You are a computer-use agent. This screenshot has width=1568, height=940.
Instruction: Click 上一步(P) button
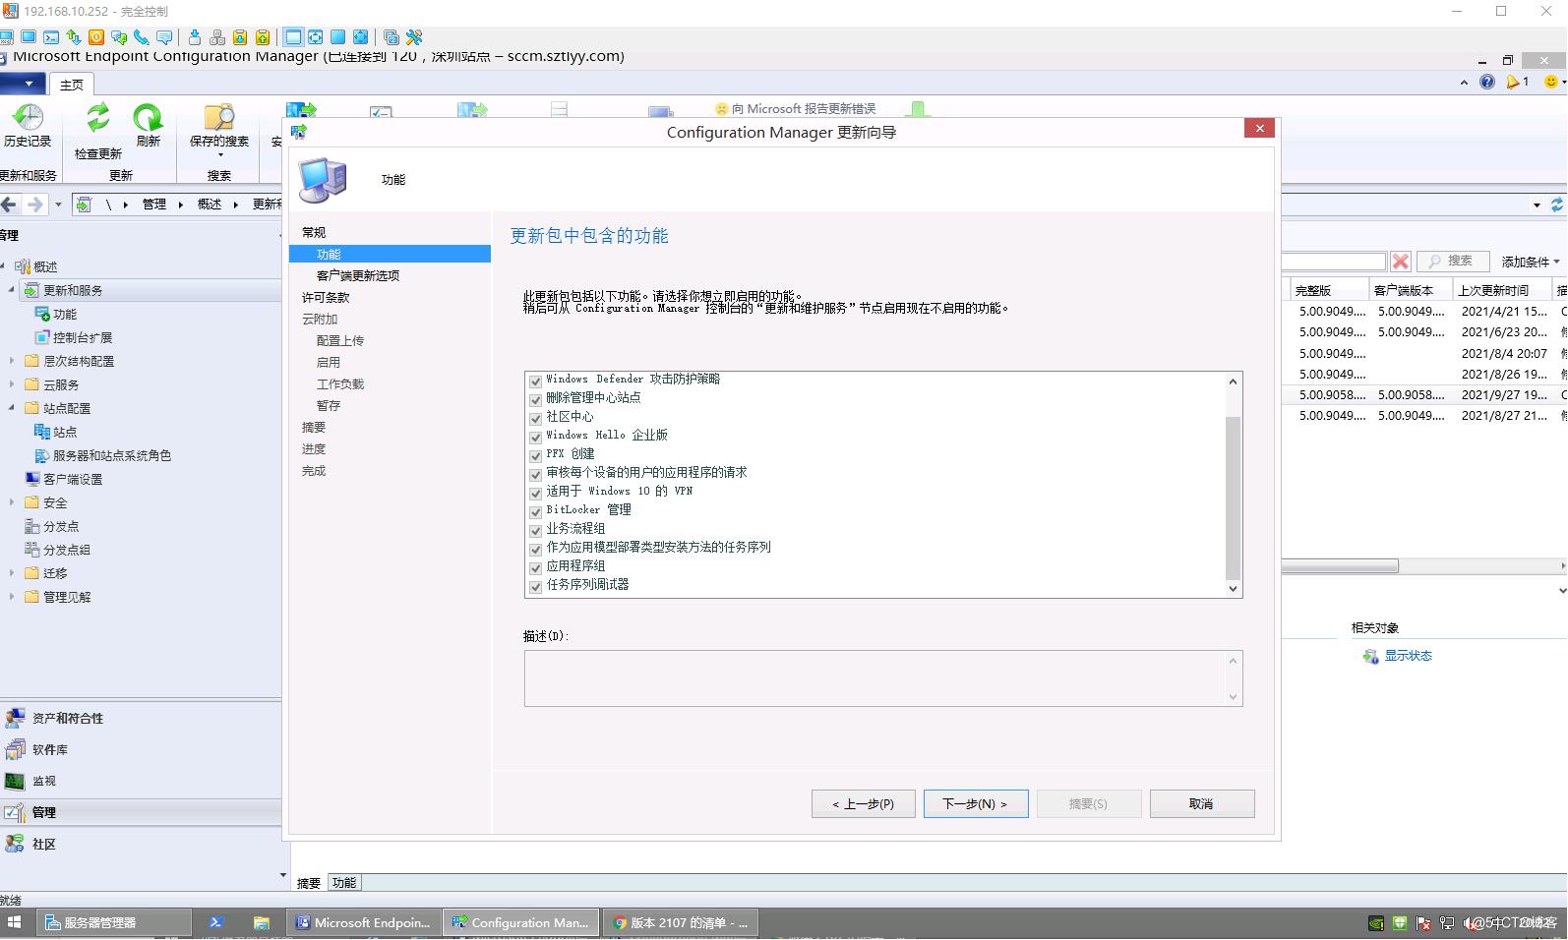click(x=863, y=804)
